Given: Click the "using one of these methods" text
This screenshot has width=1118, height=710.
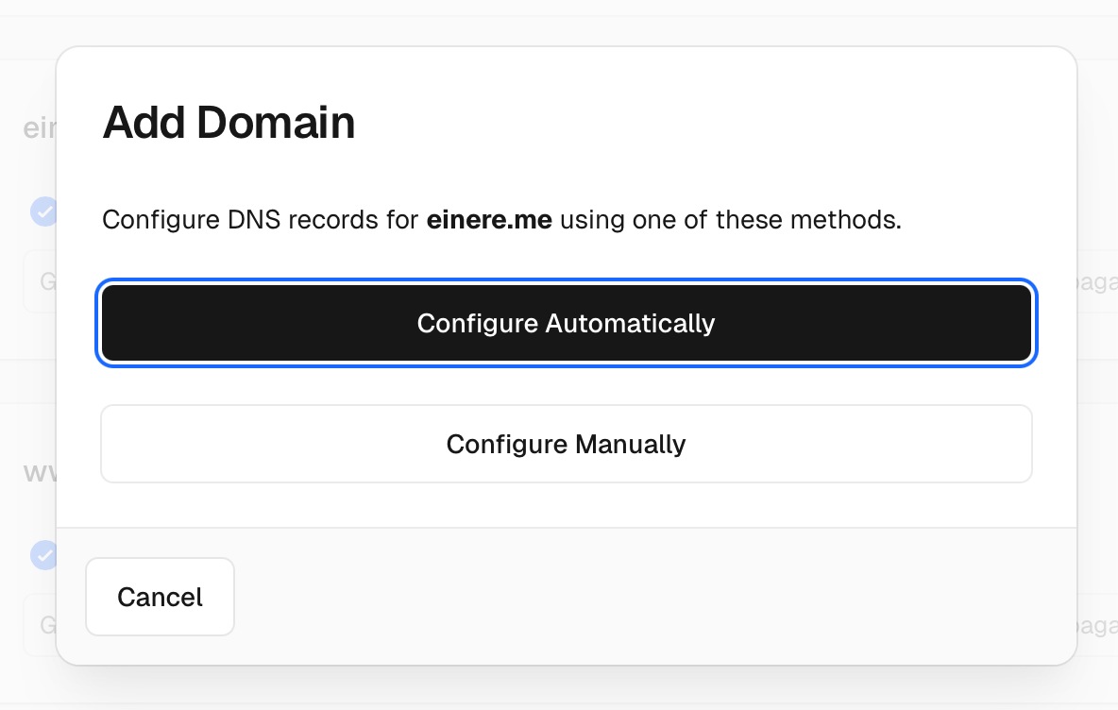Looking at the screenshot, I should click(x=729, y=221).
